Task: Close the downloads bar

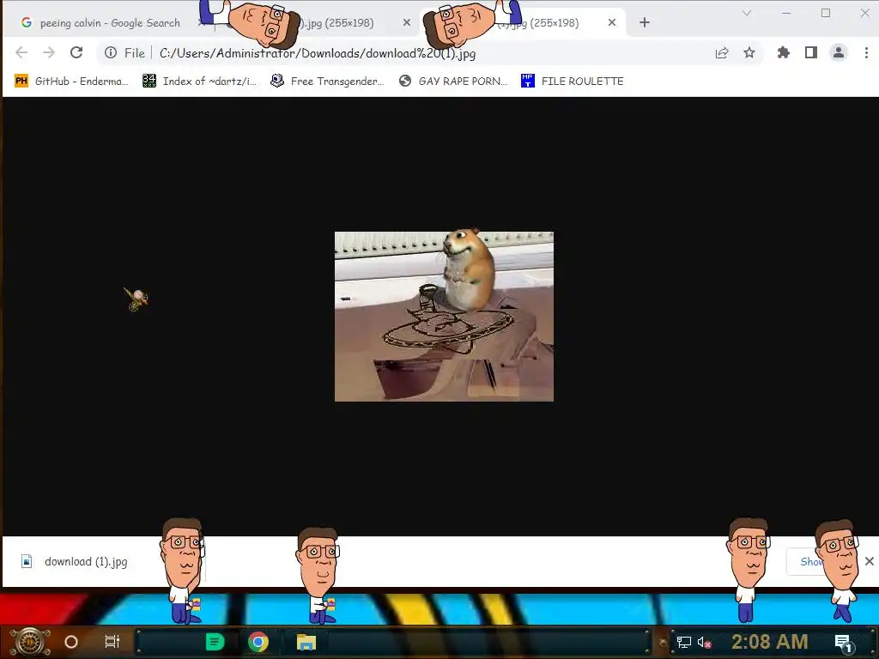Action: 869,561
